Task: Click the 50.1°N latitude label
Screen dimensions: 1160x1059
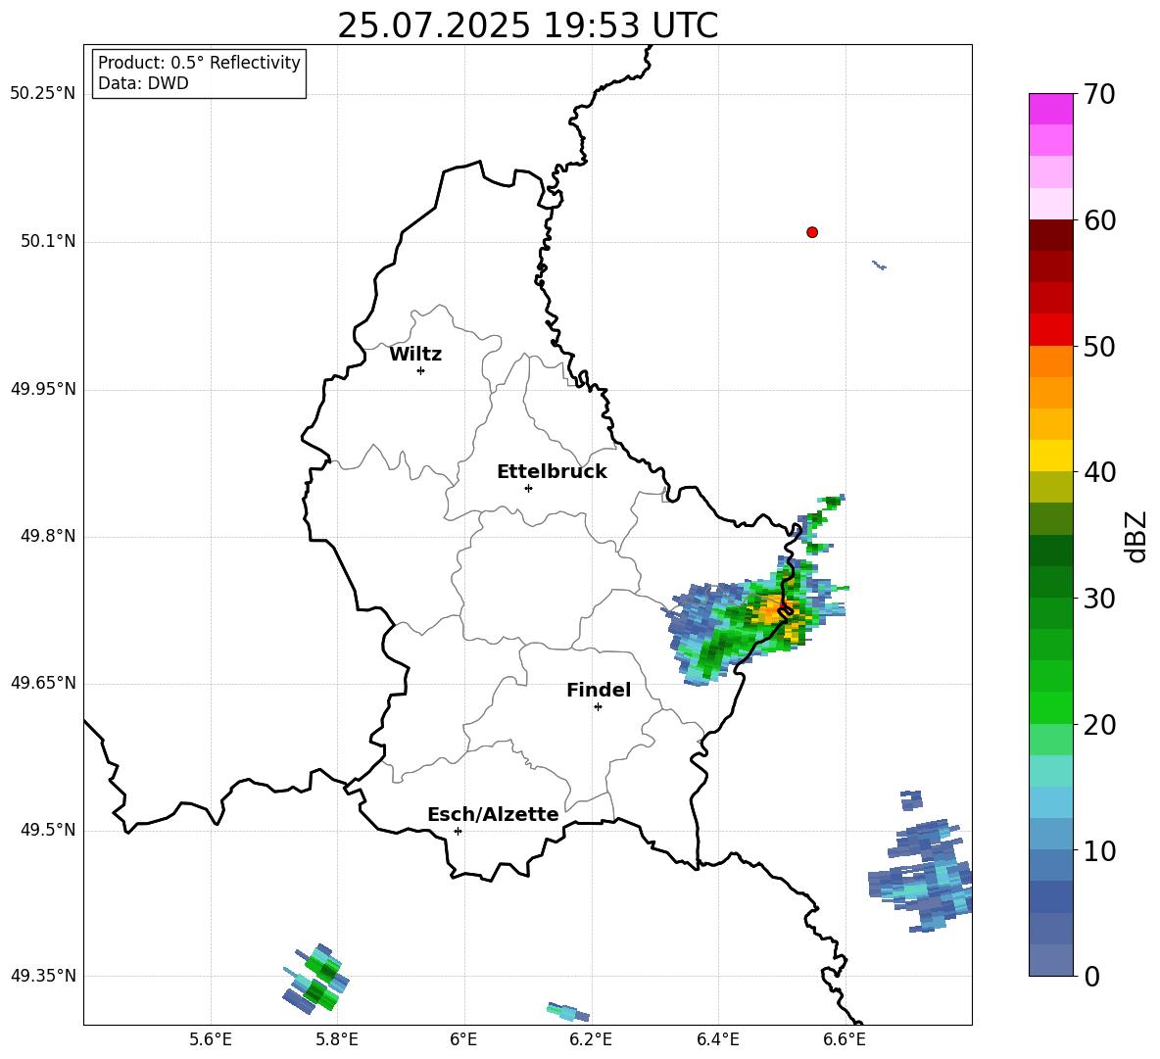Action: click(48, 242)
